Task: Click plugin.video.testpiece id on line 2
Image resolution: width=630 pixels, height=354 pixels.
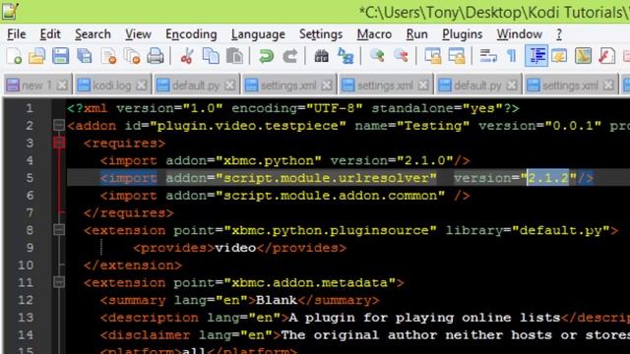Action: coord(247,126)
